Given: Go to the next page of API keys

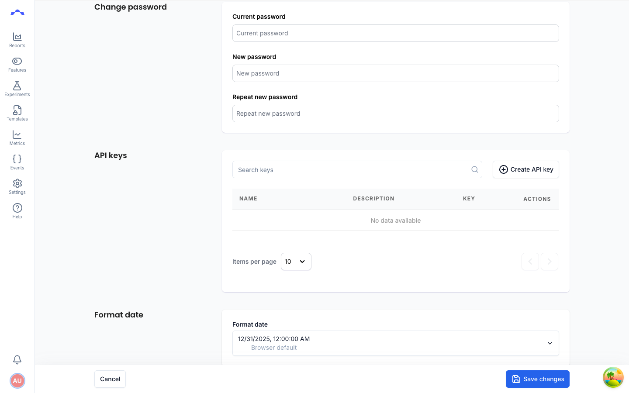Looking at the screenshot, I should (550, 262).
